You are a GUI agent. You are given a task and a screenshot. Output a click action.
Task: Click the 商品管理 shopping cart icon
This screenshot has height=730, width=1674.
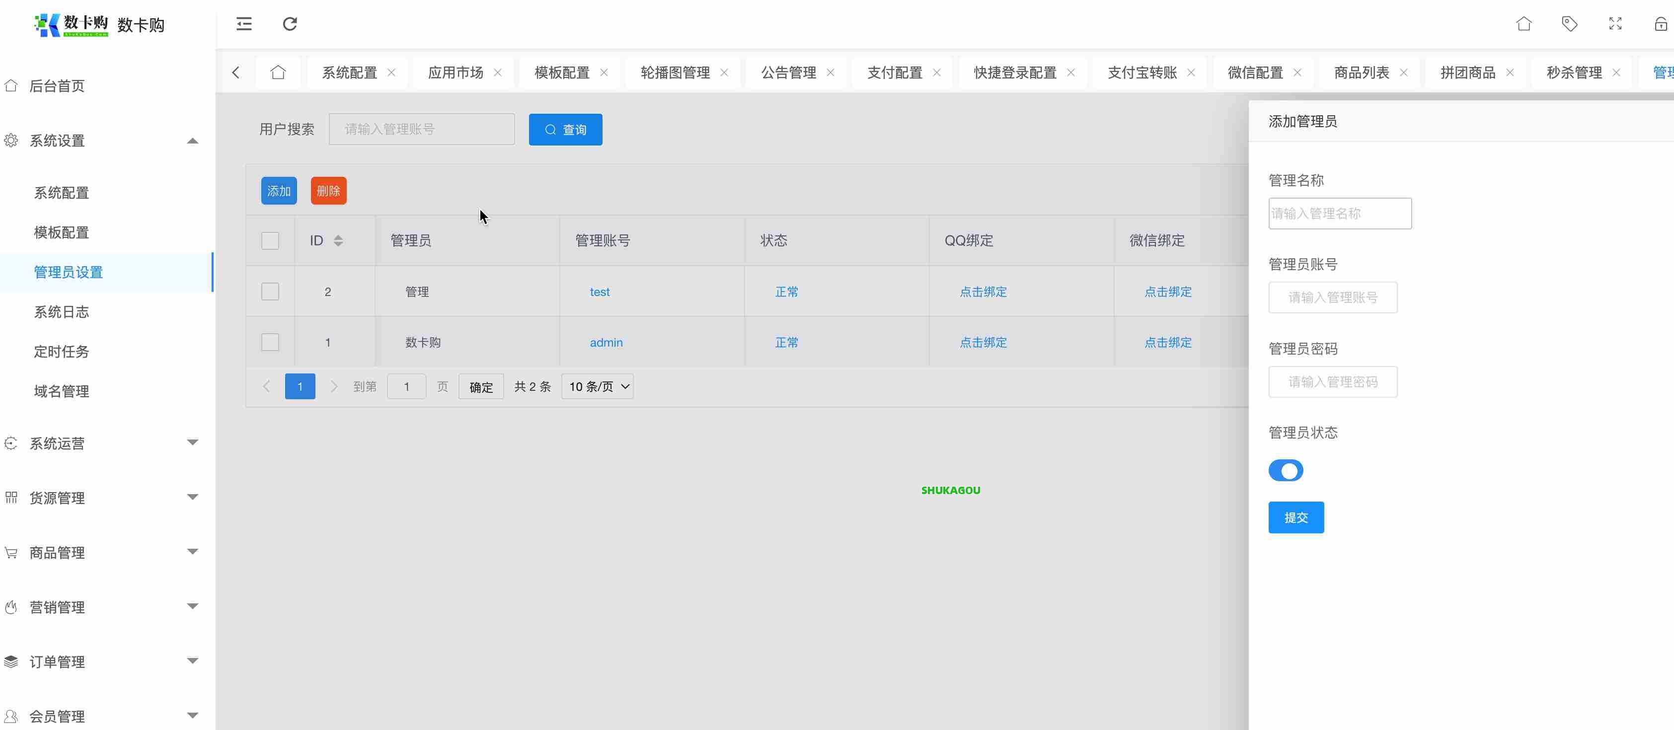11,553
